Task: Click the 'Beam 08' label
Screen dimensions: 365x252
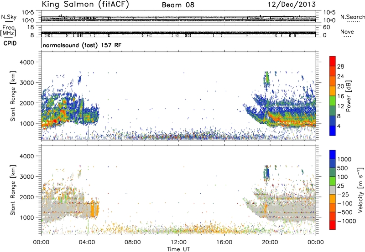Action: pyautogui.click(x=178, y=5)
